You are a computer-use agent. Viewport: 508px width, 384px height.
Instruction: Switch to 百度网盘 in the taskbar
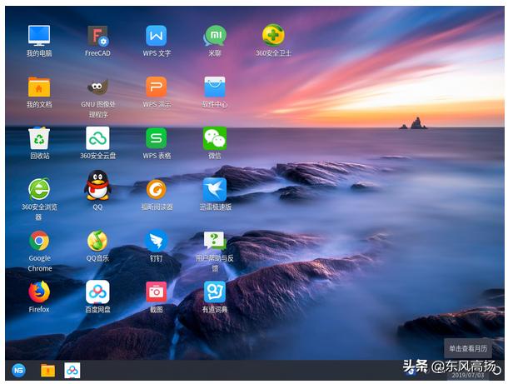coord(72,371)
